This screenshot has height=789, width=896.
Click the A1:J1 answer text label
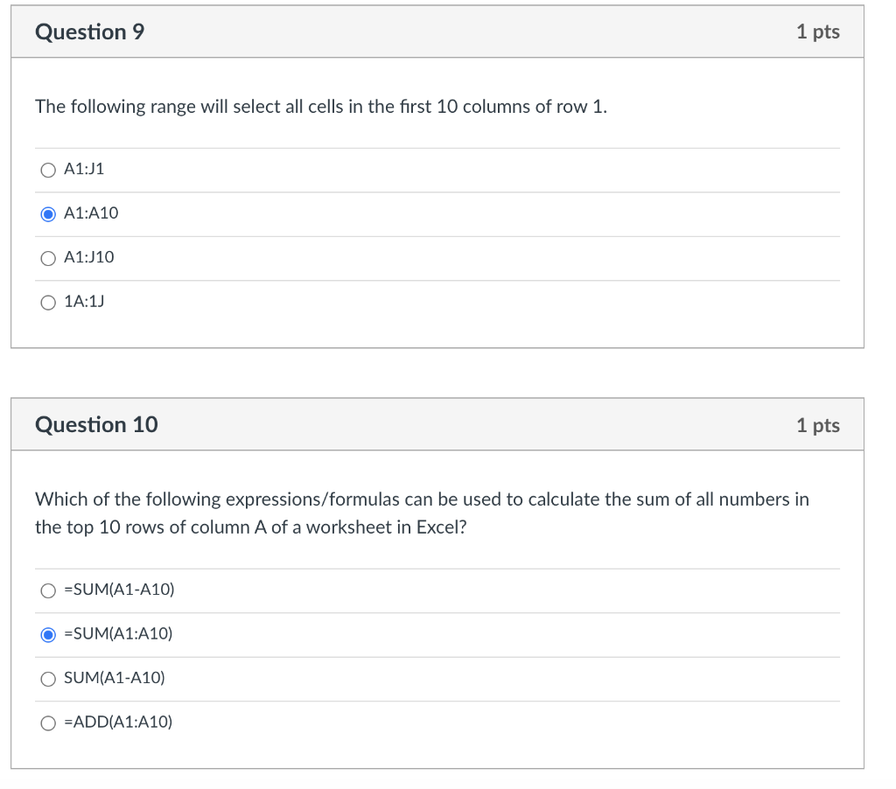pos(83,170)
